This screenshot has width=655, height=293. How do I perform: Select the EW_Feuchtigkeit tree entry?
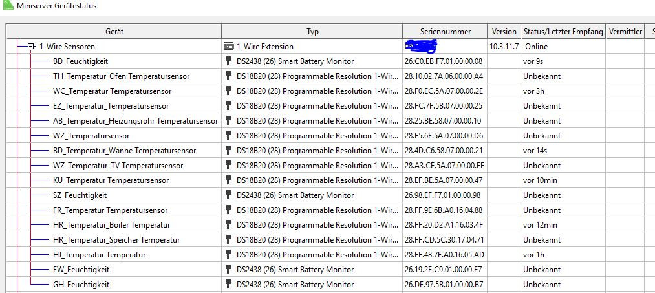81,270
